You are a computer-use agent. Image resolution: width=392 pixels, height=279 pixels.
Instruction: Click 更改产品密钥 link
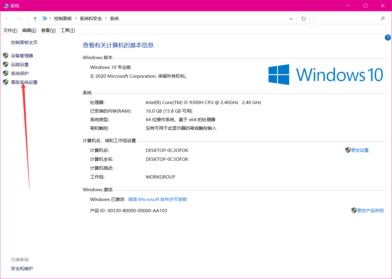point(370,210)
